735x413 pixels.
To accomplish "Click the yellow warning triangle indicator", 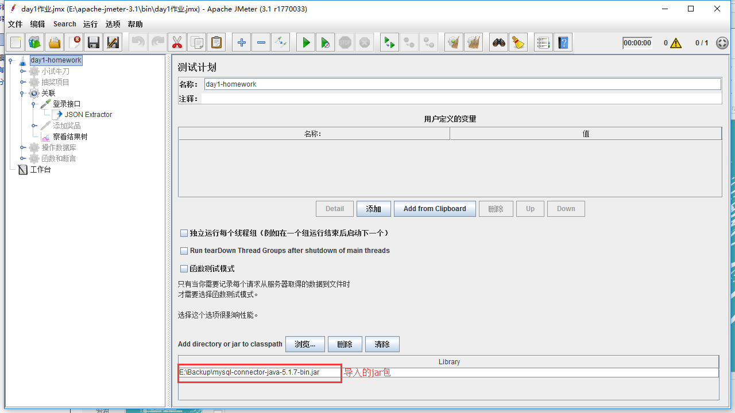I will [676, 43].
